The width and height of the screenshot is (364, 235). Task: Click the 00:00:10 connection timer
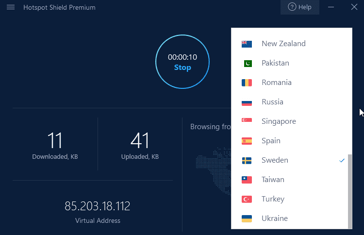[x=182, y=57]
